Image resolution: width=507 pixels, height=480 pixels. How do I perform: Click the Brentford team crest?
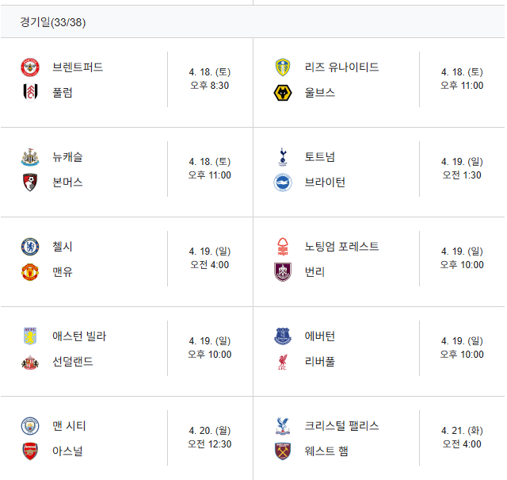tap(30, 67)
